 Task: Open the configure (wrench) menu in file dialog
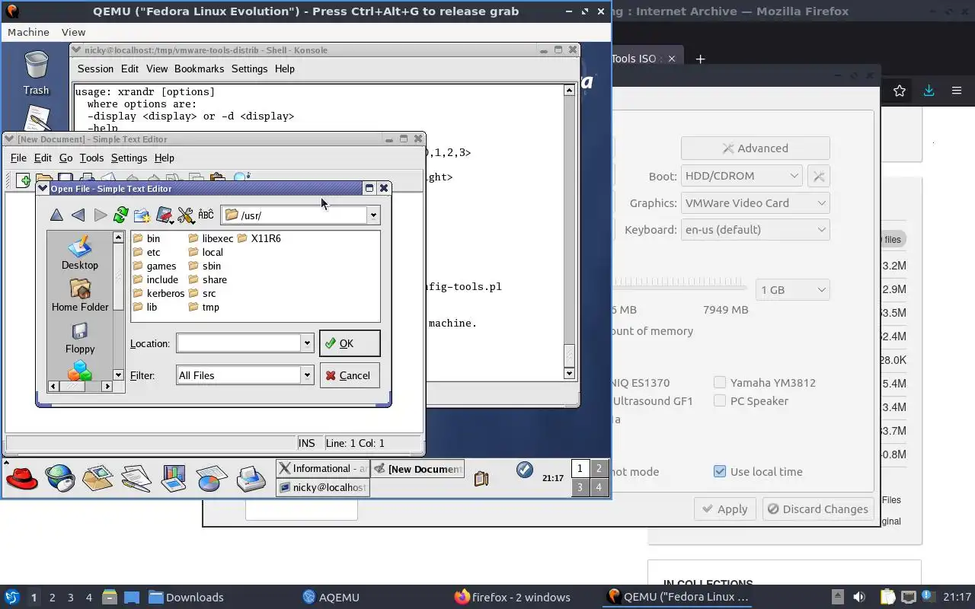(186, 215)
